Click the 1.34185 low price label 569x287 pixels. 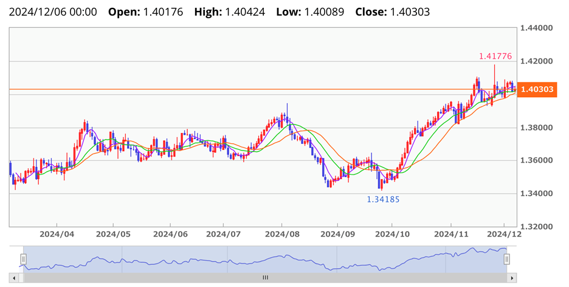(383, 199)
